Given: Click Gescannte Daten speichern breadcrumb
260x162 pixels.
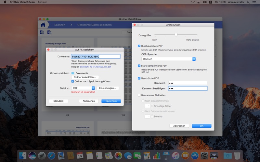Looking at the screenshot, I should pos(95,25).
